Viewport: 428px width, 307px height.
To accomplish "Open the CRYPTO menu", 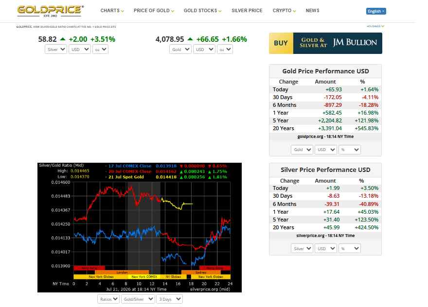I will click(284, 11).
